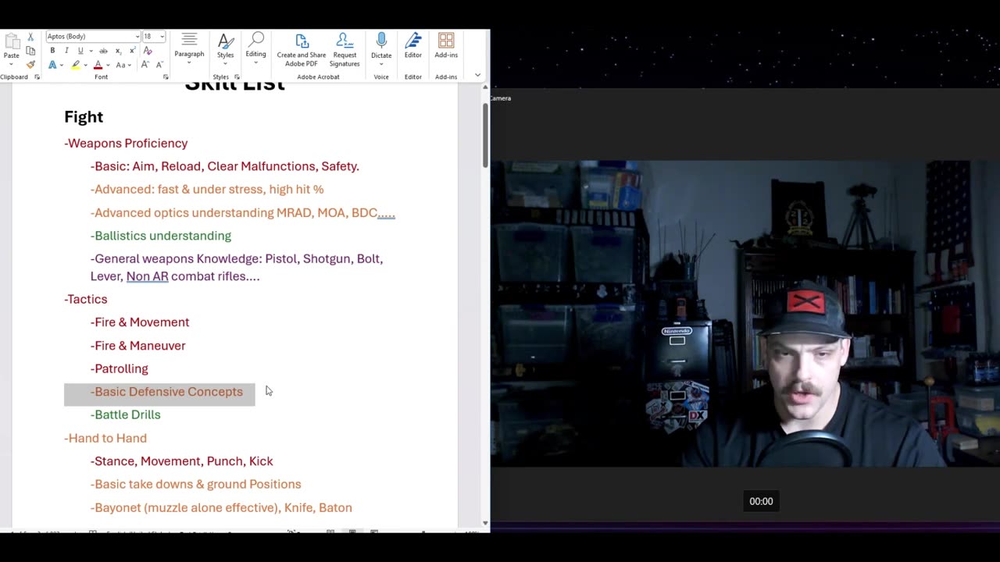Open the Add-ins panel

pos(446,46)
